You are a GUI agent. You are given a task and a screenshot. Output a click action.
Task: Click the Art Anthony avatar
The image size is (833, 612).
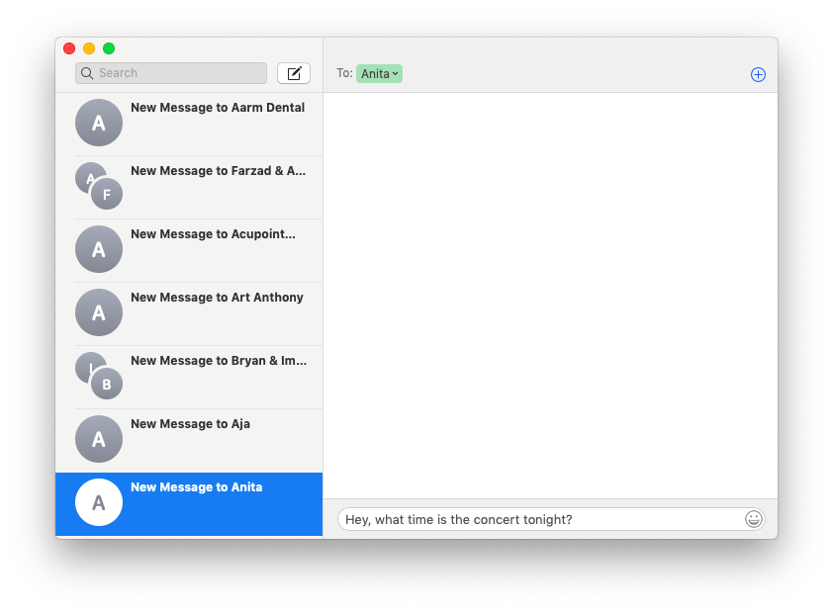(99, 312)
